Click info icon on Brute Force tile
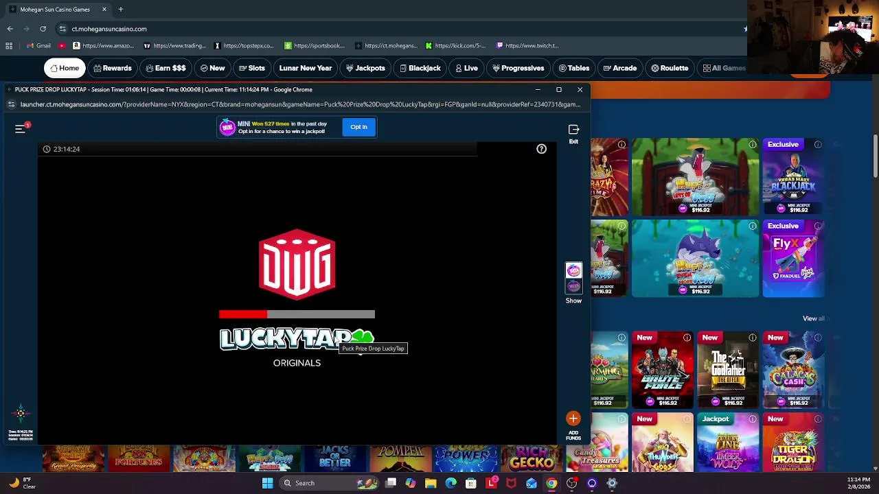This screenshot has width=879, height=494. (687, 338)
